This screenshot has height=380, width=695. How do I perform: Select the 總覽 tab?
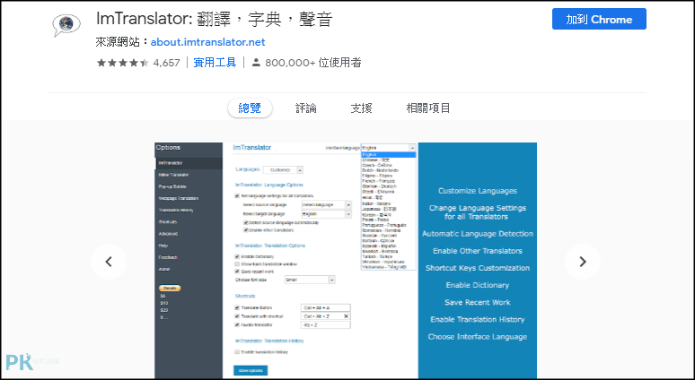point(250,108)
